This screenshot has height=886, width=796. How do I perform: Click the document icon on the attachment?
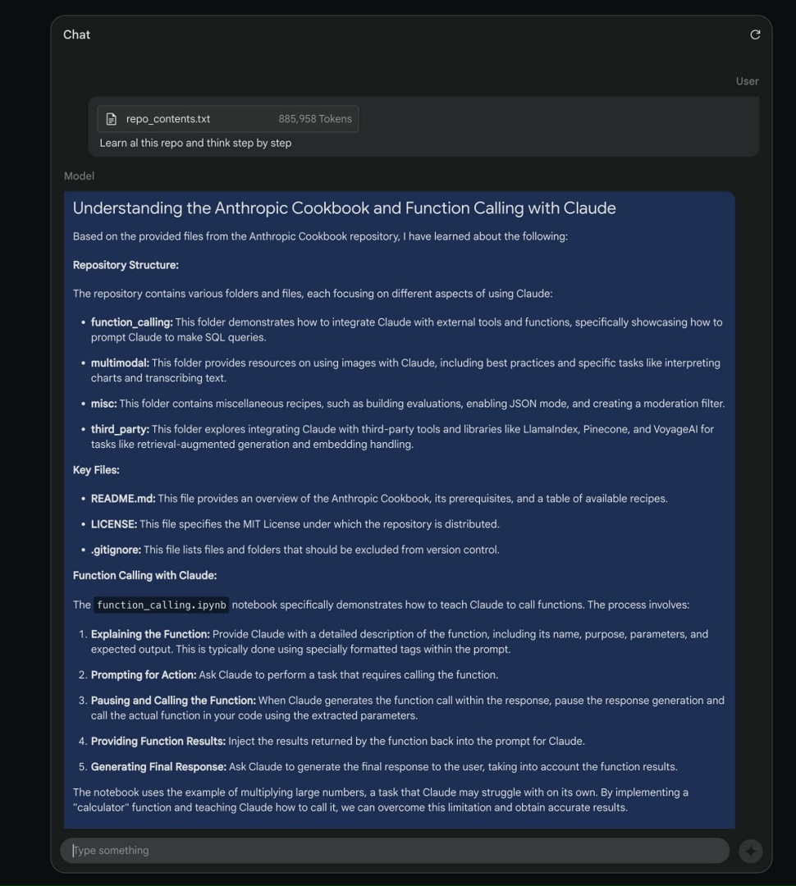[112, 119]
